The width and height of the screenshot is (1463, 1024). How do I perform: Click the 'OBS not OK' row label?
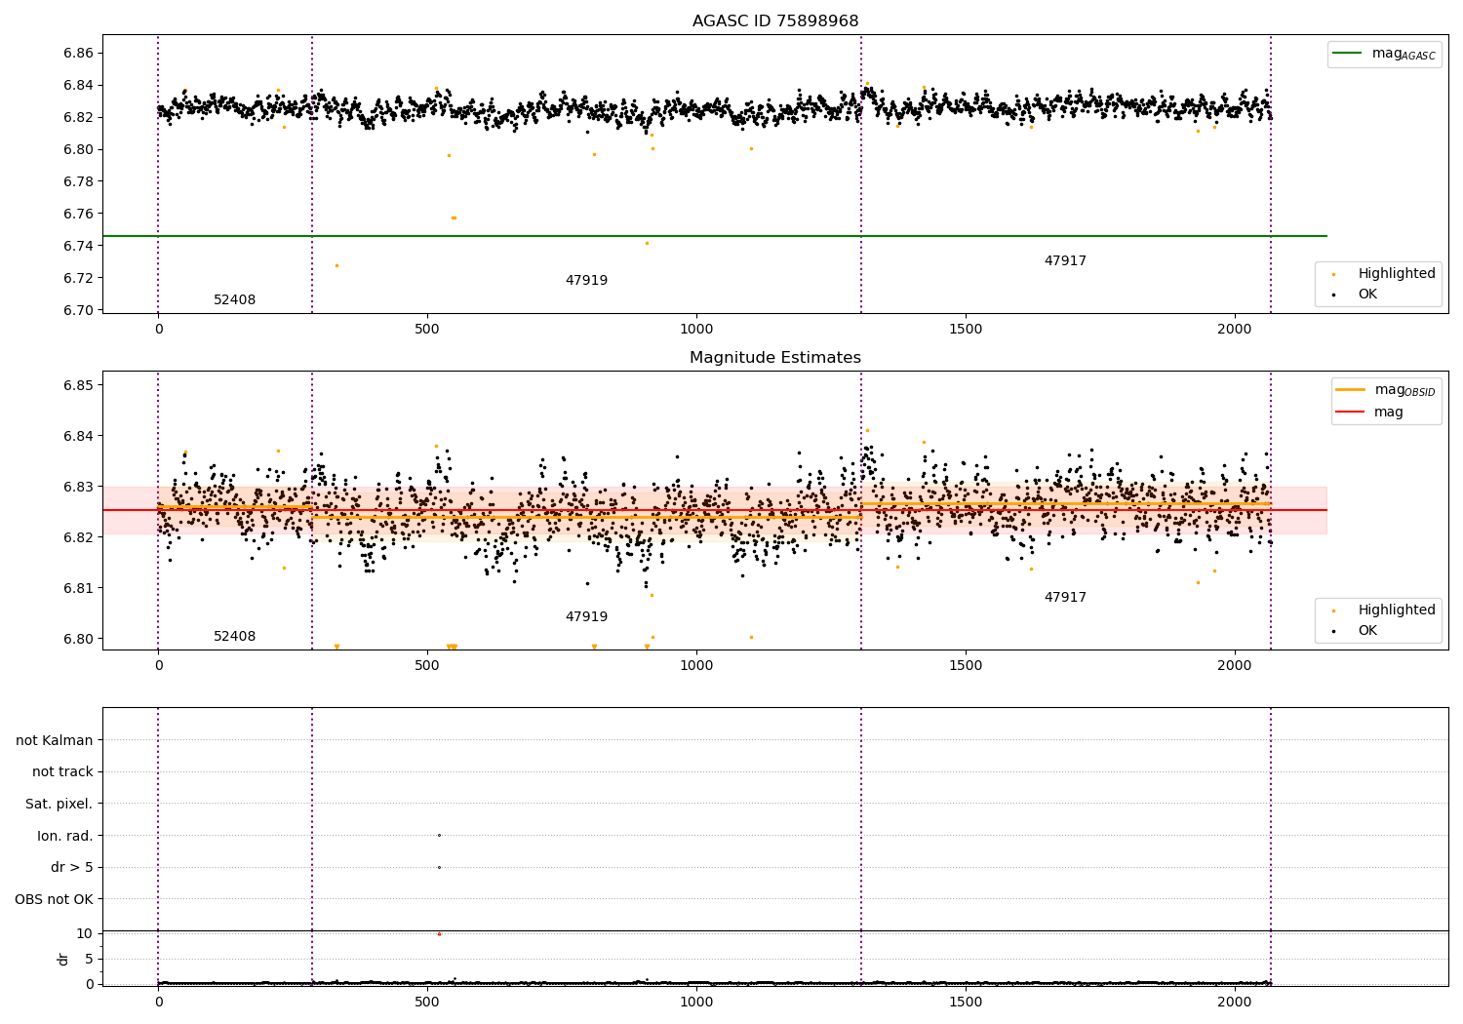55,900
